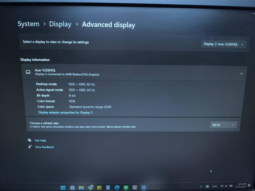Viewport: 255px width, 191px height.
Task: Click the volume speaker tray icon
Action: pos(226,186)
